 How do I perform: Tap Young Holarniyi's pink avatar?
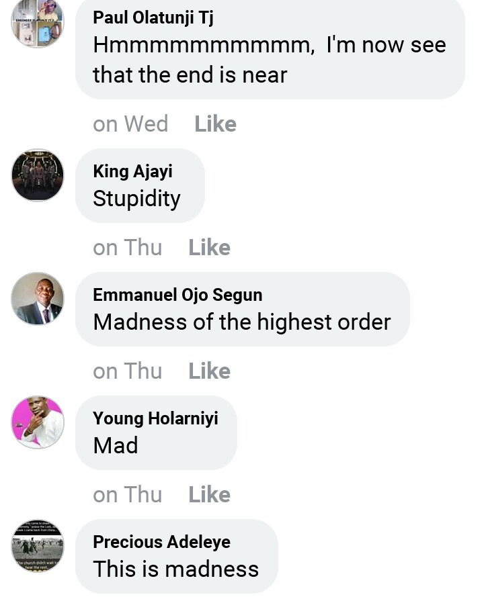pyautogui.click(x=38, y=422)
